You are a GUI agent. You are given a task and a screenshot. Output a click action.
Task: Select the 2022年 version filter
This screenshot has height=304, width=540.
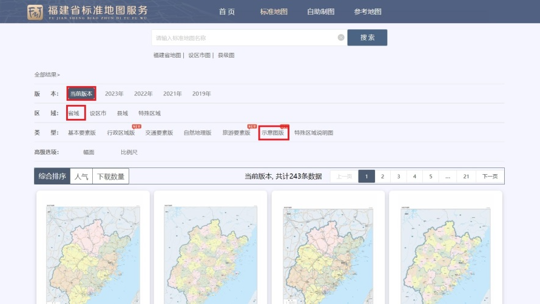pyautogui.click(x=143, y=93)
